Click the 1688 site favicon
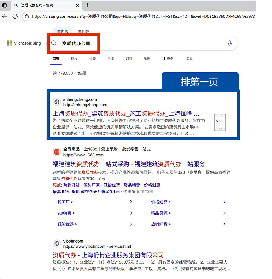Screen dimensions: 272x279 point(56,152)
